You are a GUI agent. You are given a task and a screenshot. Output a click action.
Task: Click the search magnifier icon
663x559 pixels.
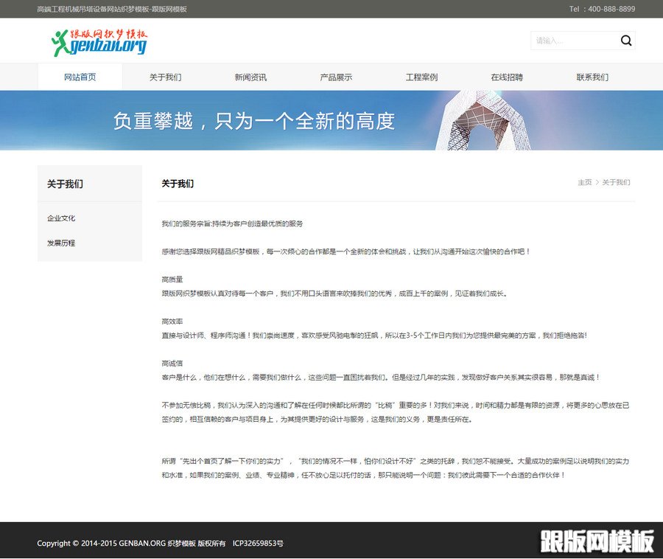(x=626, y=41)
